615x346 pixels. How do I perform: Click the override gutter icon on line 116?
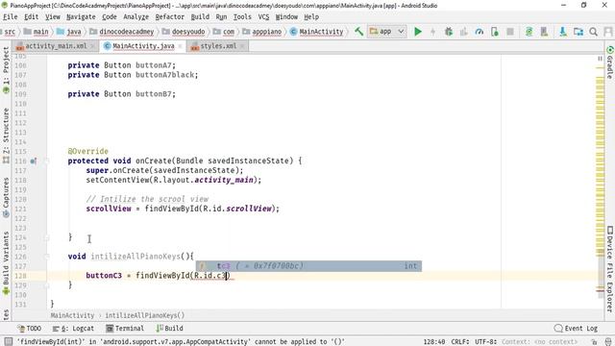[x=34, y=161]
